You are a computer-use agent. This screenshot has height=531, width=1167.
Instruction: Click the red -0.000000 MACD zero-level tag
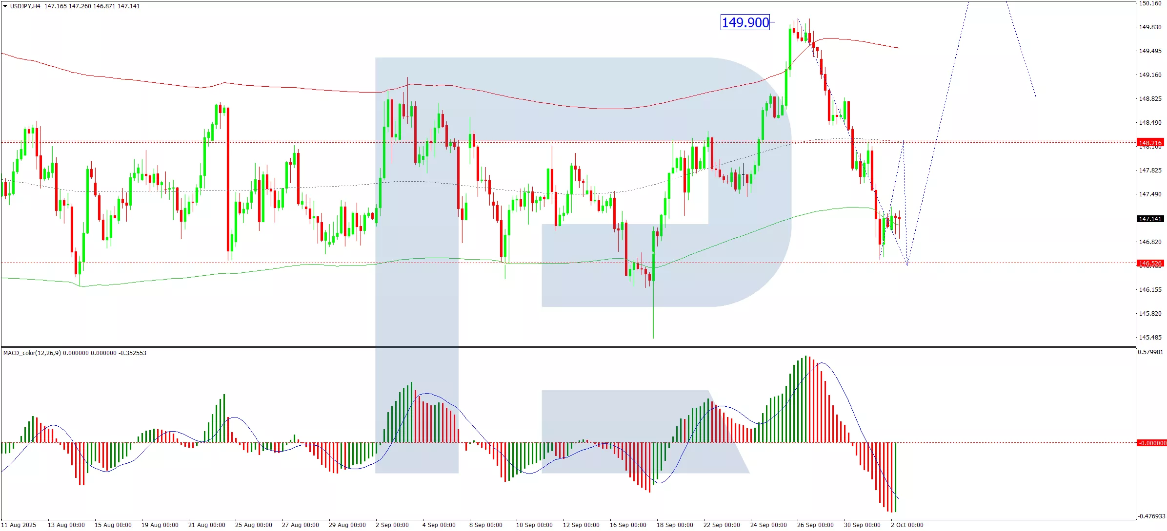click(1151, 443)
